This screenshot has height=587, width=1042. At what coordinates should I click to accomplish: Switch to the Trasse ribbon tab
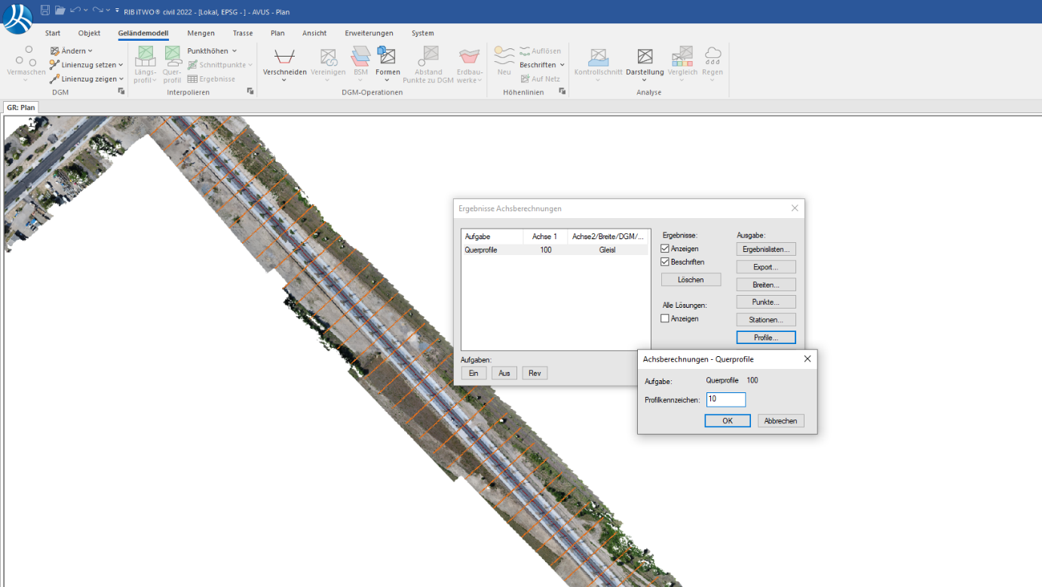[x=243, y=33]
